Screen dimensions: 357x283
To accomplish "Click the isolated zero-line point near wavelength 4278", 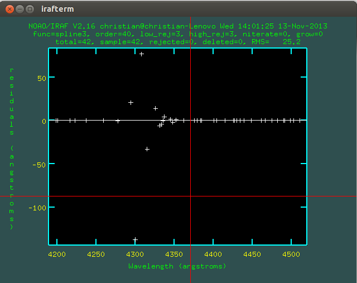I will pos(118,121).
